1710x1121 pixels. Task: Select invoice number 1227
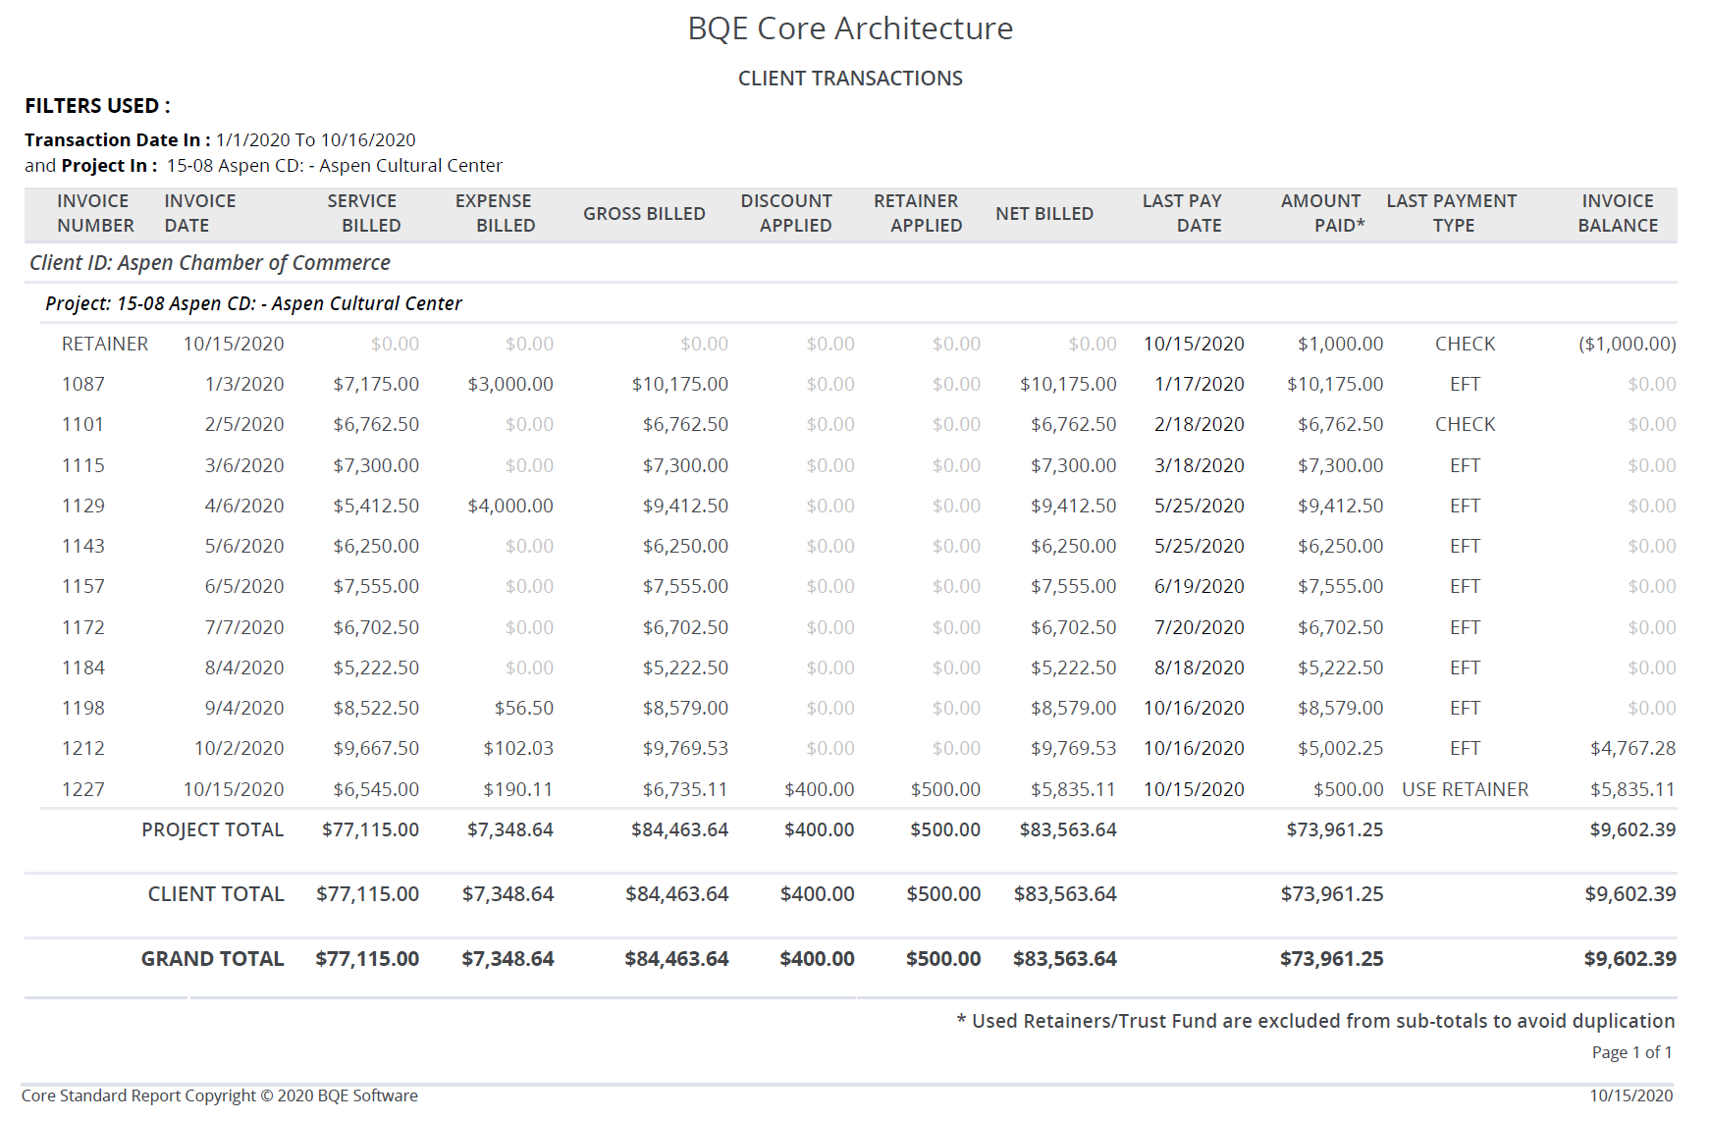[x=83, y=790]
